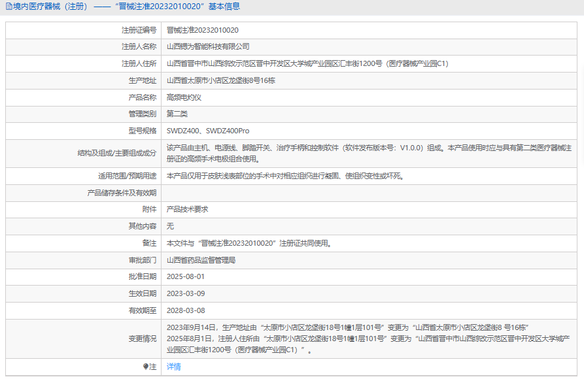
Task: Click the 备注 row label
Action: tap(149, 243)
